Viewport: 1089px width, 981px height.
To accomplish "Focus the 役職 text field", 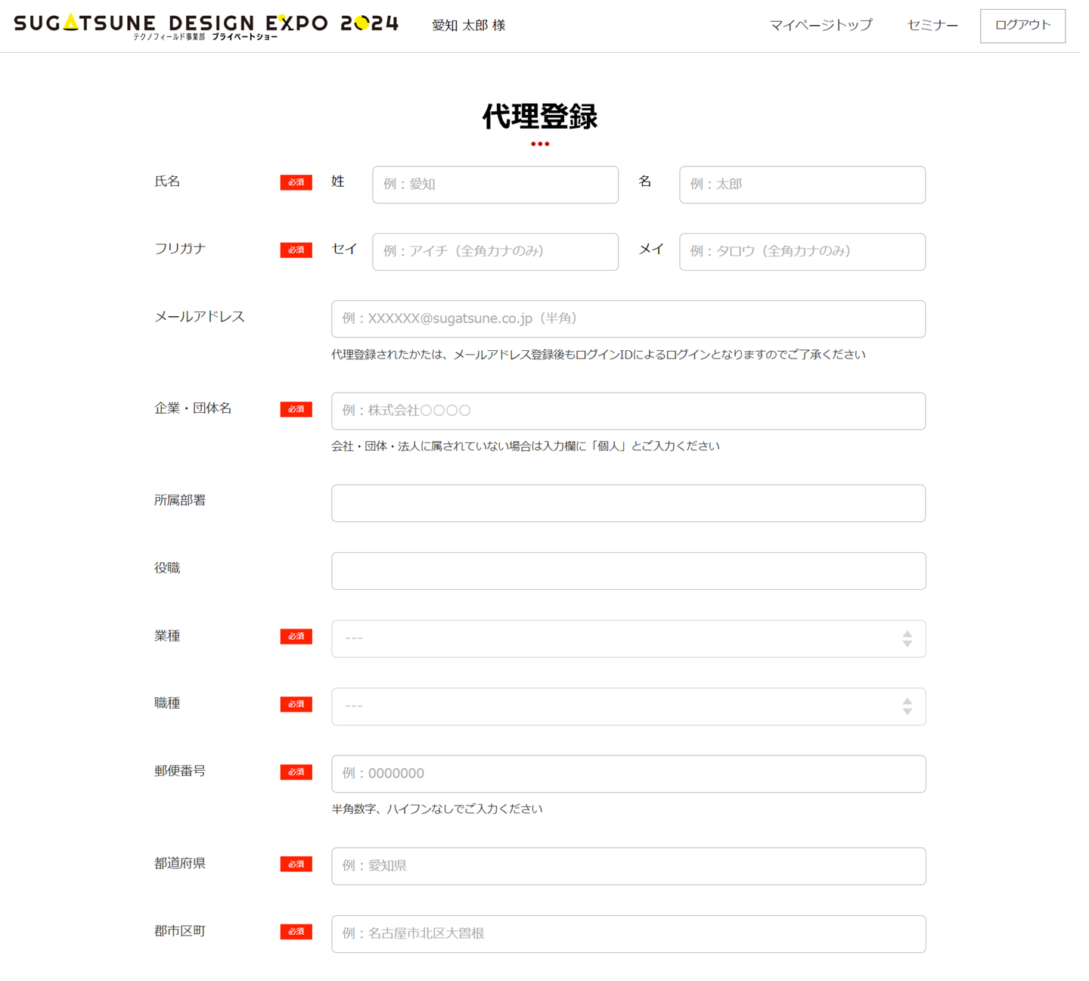I will click(628, 571).
